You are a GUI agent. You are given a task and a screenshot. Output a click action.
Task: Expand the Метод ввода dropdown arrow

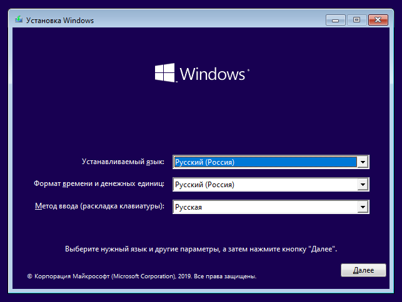(363, 207)
